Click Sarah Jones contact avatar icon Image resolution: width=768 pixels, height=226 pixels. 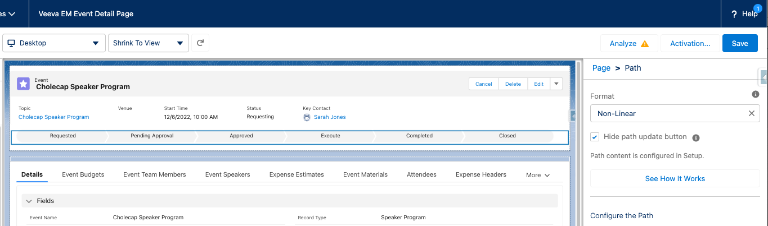[x=307, y=117]
